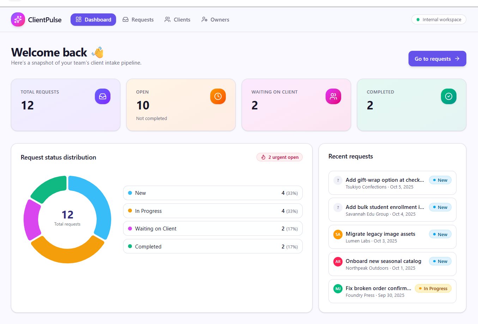Click the green checkmark icon in Completed card
478x324 pixels.
click(449, 96)
